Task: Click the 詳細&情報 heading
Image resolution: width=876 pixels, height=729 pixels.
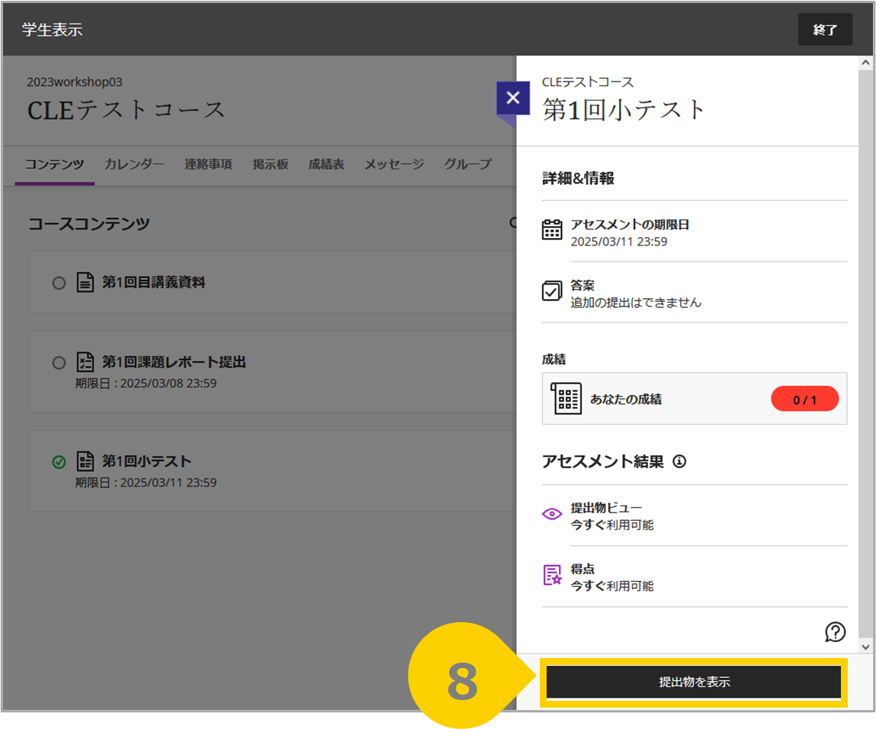Action: pyautogui.click(x=578, y=178)
